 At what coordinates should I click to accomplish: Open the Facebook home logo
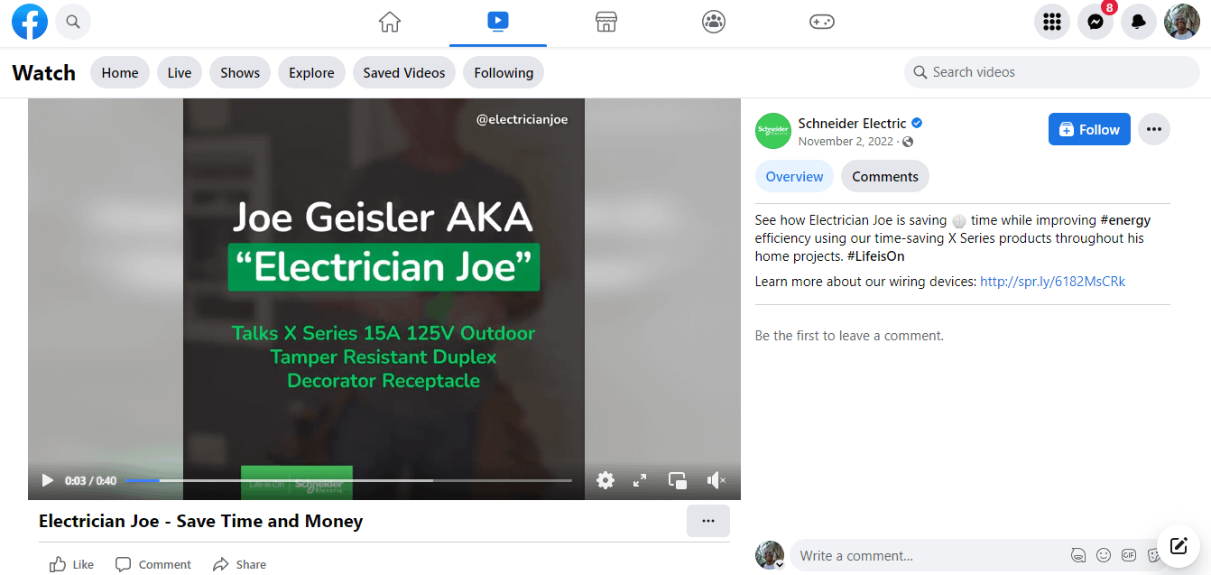[x=30, y=22]
